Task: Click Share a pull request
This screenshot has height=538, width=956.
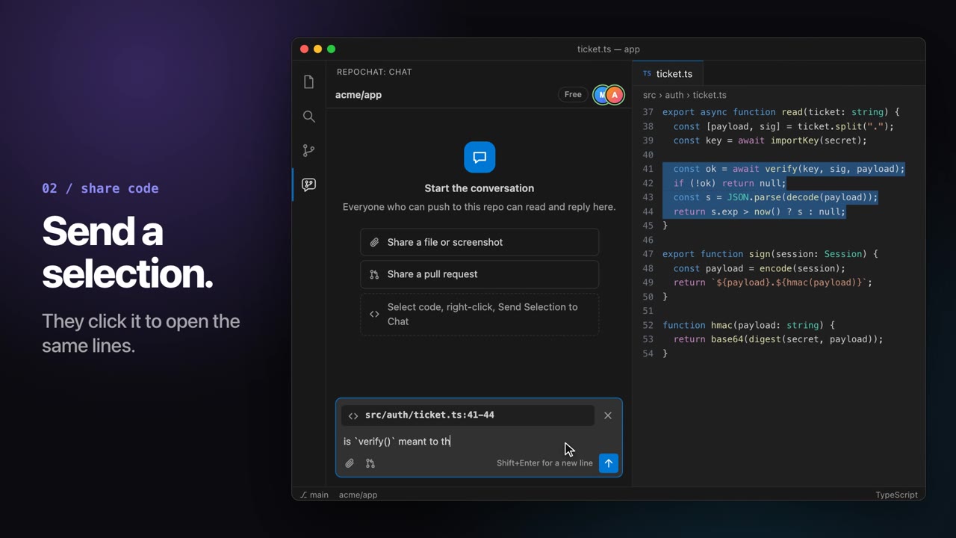Action: click(479, 274)
